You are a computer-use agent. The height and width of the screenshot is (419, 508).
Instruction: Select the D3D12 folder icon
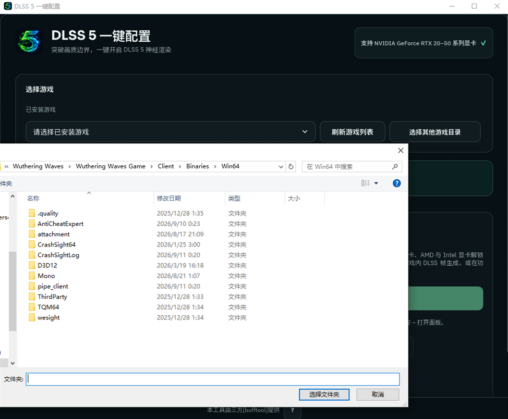(32, 265)
